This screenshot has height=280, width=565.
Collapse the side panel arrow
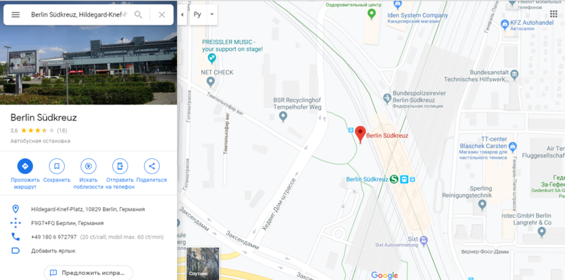(x=182, y=14)
